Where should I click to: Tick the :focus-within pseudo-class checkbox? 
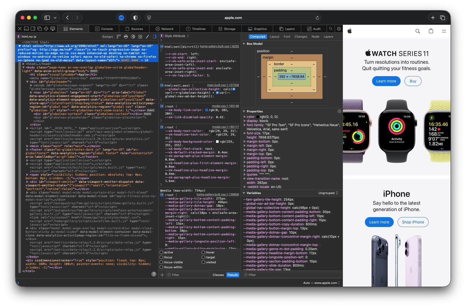point(161,267)
